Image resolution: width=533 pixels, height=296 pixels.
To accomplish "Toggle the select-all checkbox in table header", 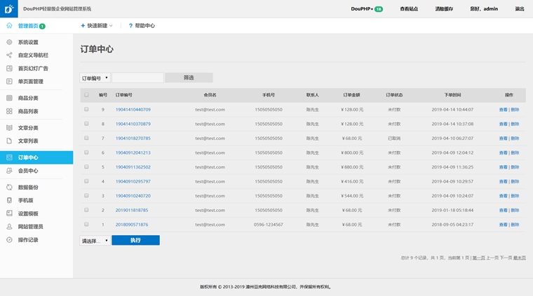I will 86,95.
